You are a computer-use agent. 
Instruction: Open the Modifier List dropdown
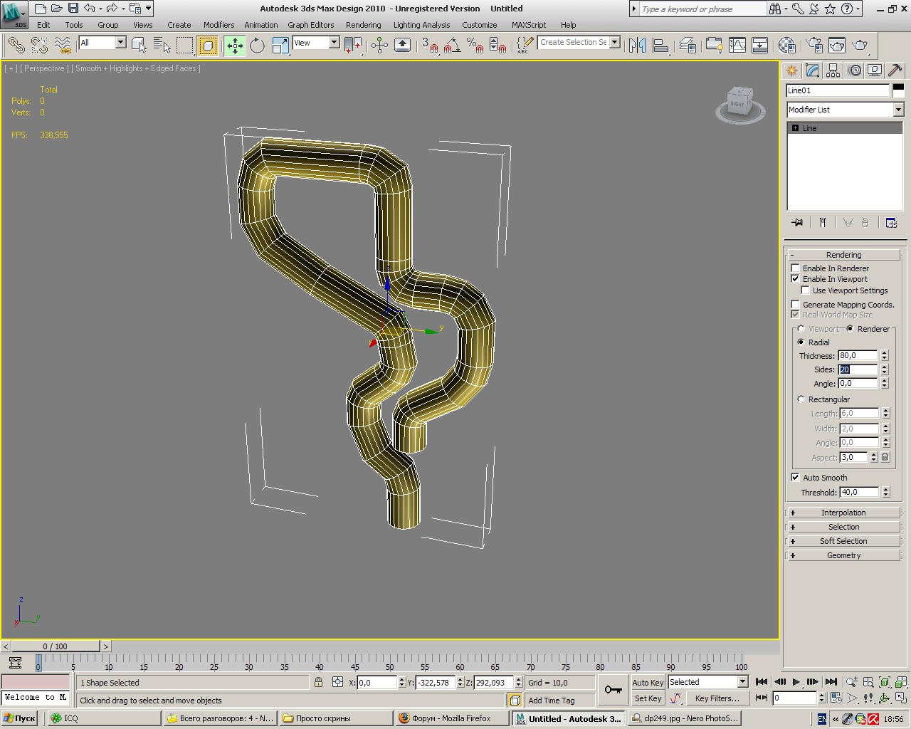[x=897, y=110]
